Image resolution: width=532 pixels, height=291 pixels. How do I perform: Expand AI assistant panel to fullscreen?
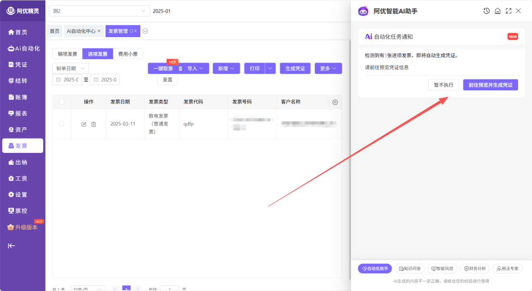click(508, 11)
